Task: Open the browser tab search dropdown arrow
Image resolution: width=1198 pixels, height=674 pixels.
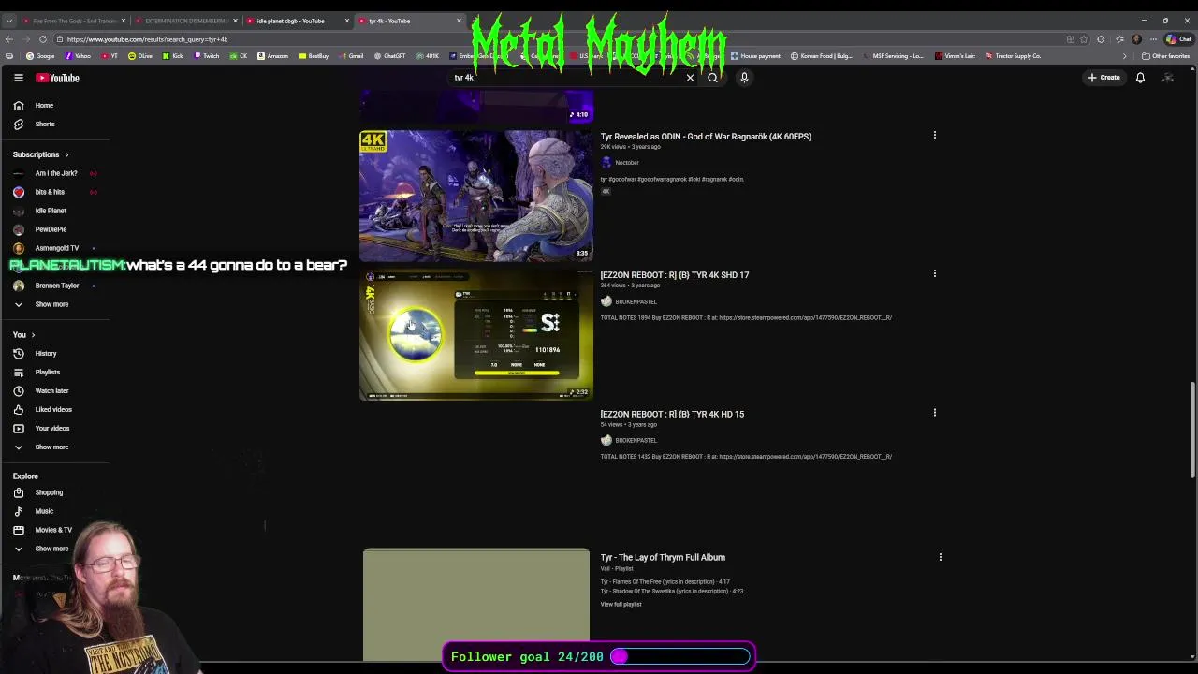Action: point(9,21)
